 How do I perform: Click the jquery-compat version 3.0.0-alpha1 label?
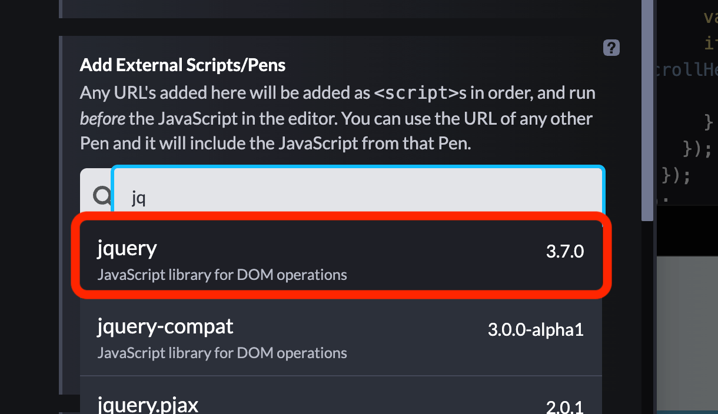coord(536,330)
